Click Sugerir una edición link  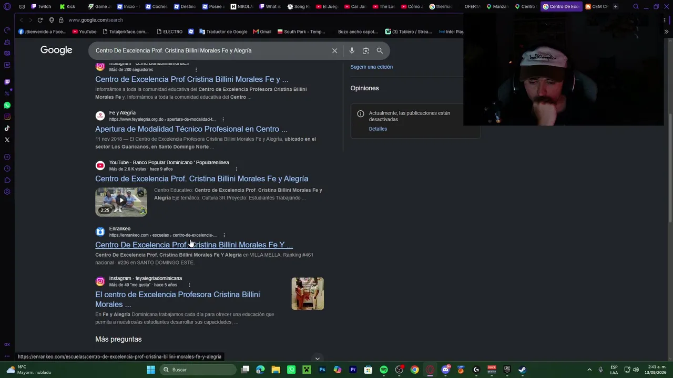(372, 67)
